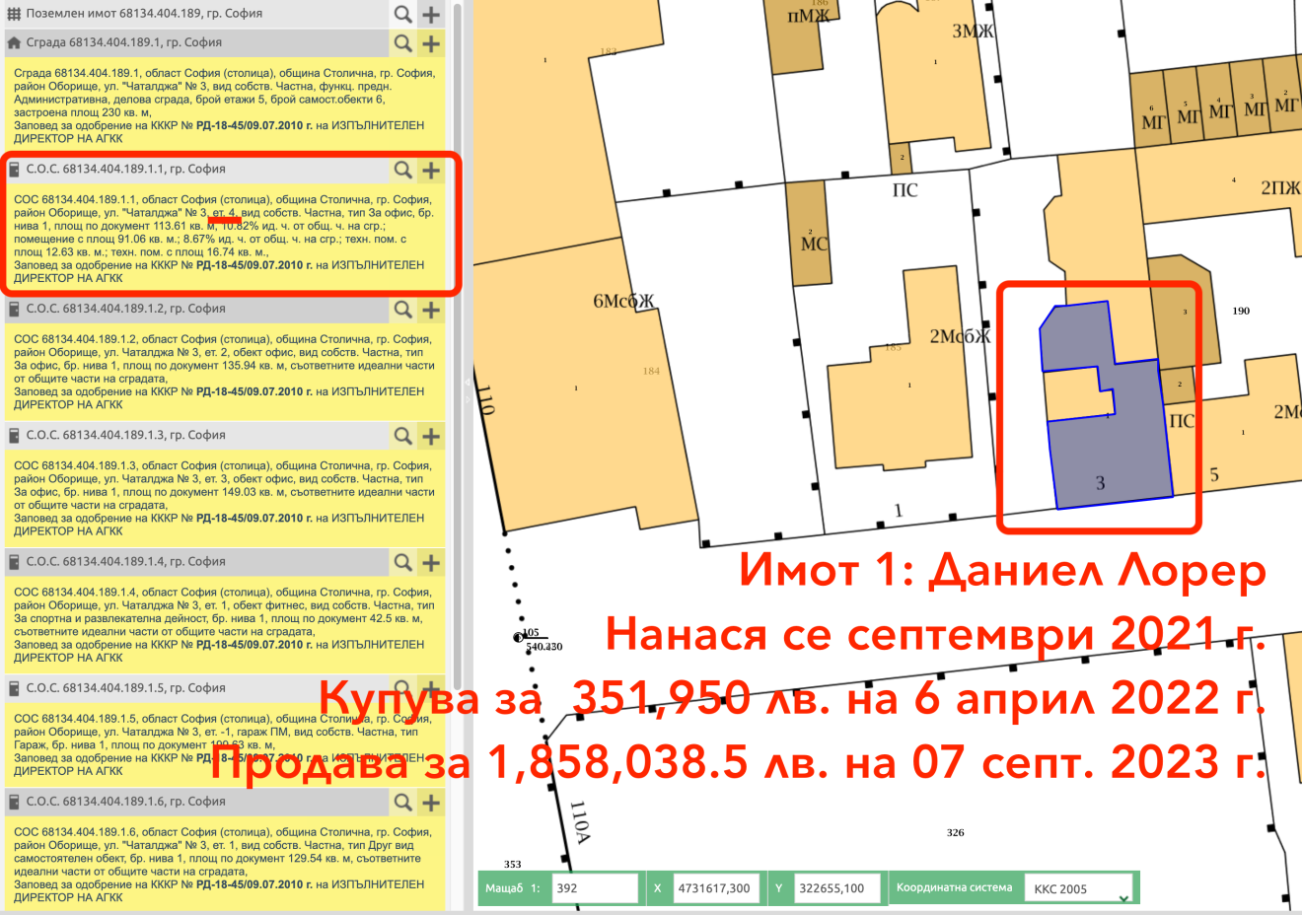
Task: Click plus icon for unit 68134.404.189.1.1
Action: pyautogui.click(x=431, y=170)
